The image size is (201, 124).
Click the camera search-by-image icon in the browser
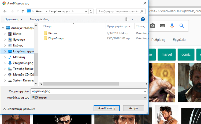pos(152,26)
